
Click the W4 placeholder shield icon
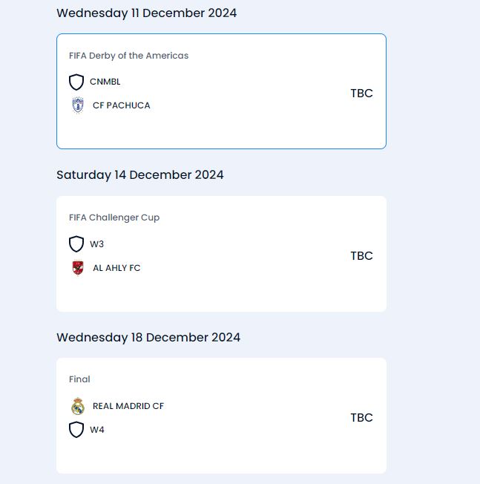(76, 430)
